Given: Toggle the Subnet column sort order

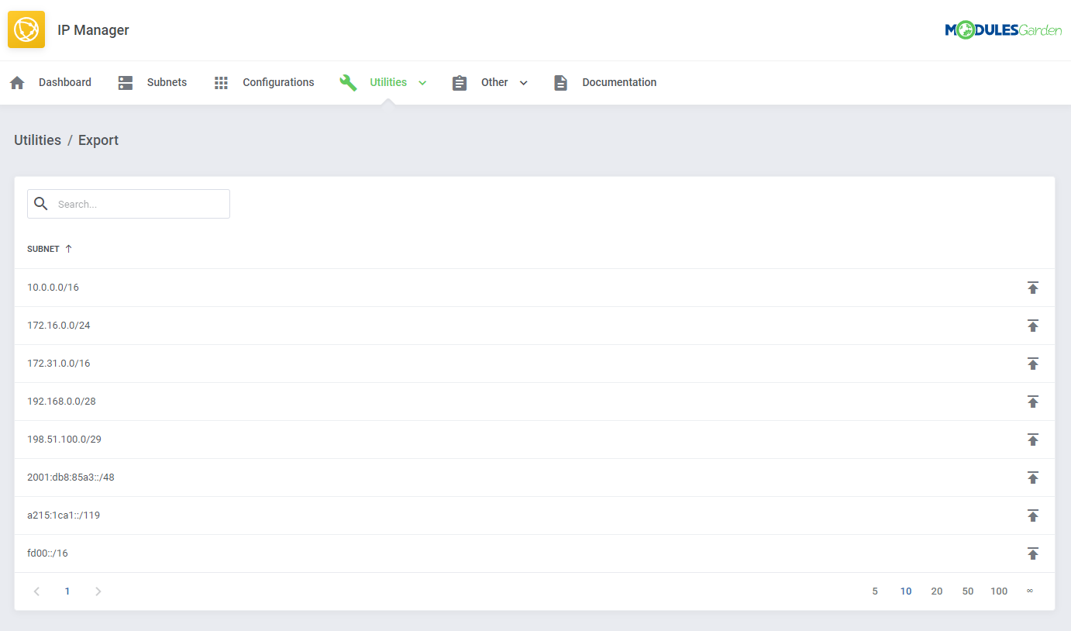Looking at the screenshot, I should coord(68,248).
